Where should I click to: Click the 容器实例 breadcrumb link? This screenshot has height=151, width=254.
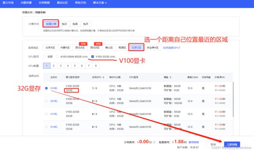[27, 13]
